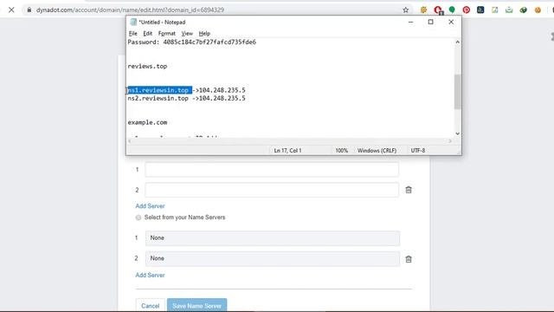
Task: Bookmark this page with star icon
Action: 406,10
